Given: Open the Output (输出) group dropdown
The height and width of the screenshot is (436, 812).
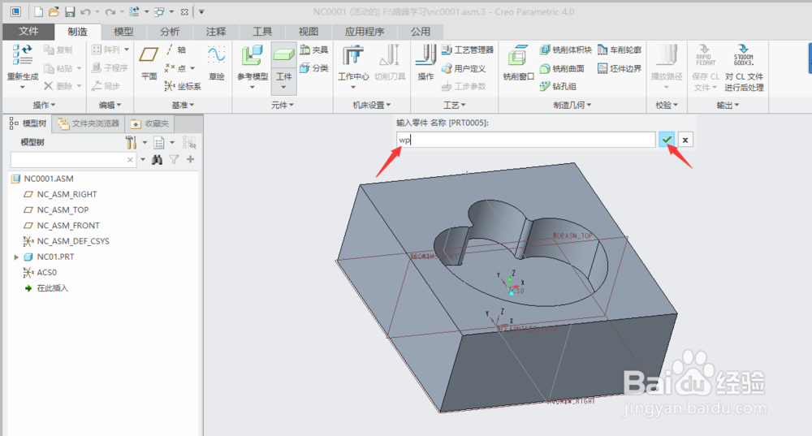Looking at the screenshot, I should click(x=728, y=105).
